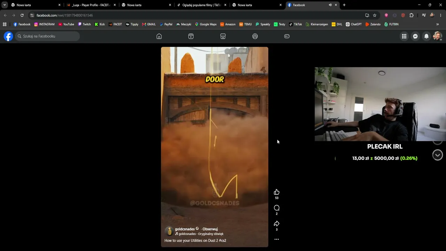Image resolution: width=446 pixels, height=251 pixels.
Task: Like the goldcsnades reel
Action: pos(277,192)
